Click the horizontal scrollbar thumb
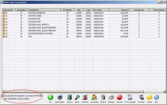 pyautogui.click(x=74, y=91)
